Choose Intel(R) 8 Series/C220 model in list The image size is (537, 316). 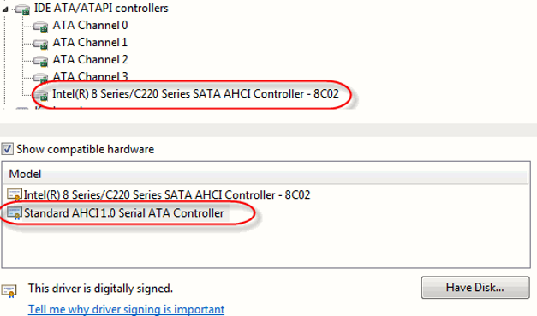pos(167,194)
